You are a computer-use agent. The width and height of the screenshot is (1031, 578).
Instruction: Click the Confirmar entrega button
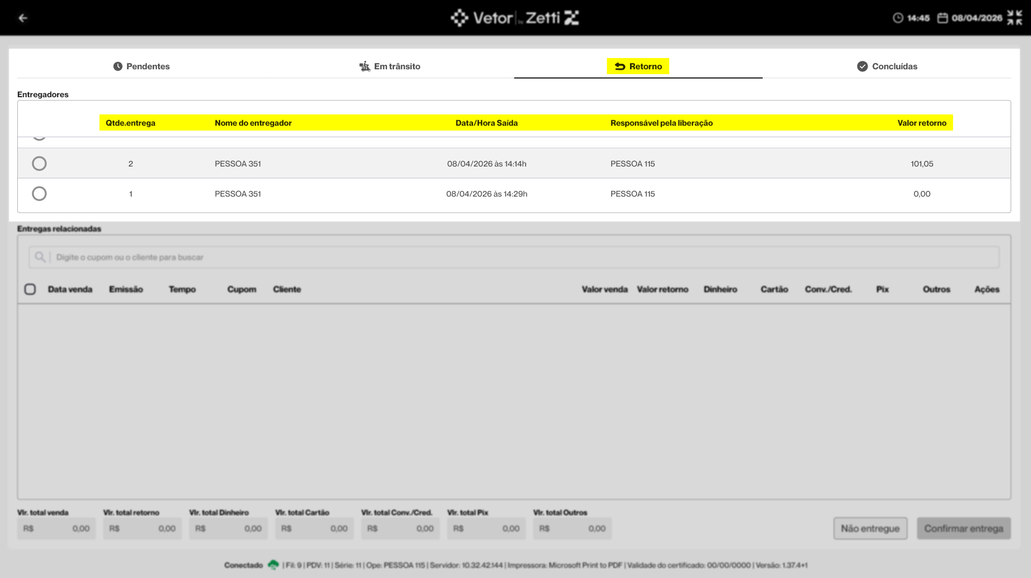click(x=964, y=528)
